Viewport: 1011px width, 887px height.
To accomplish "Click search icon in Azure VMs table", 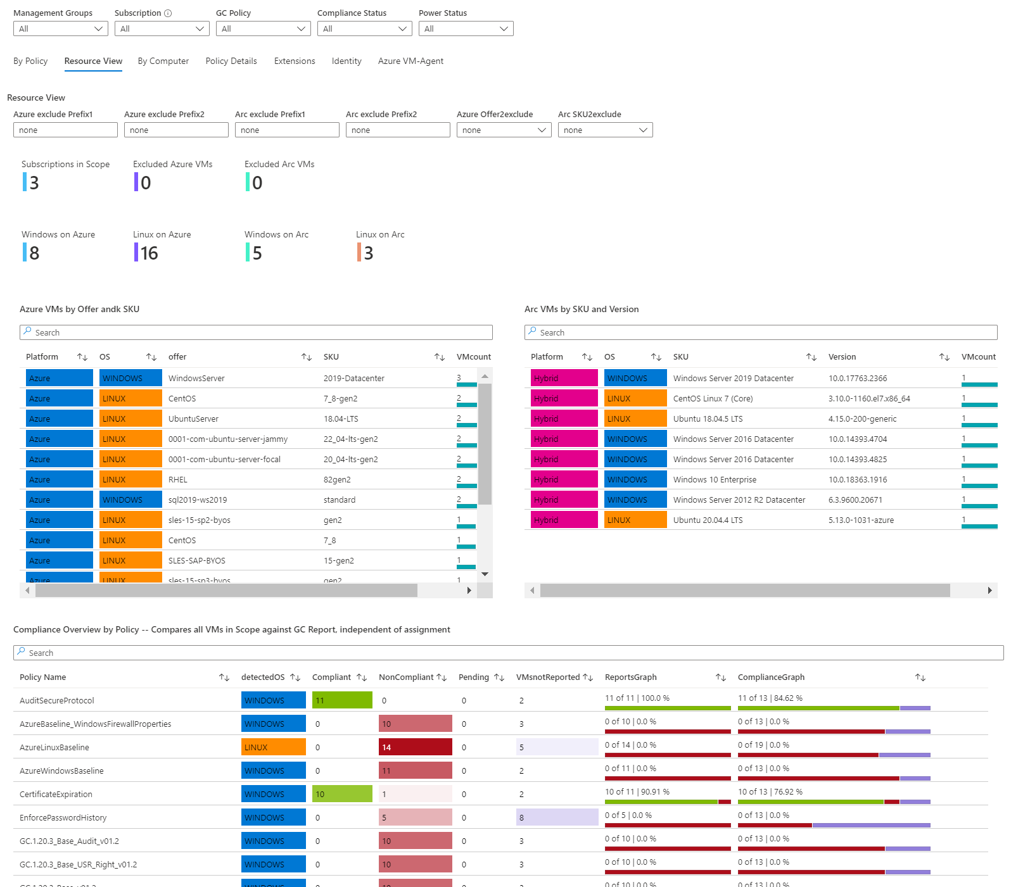I will tap(27, 331).
